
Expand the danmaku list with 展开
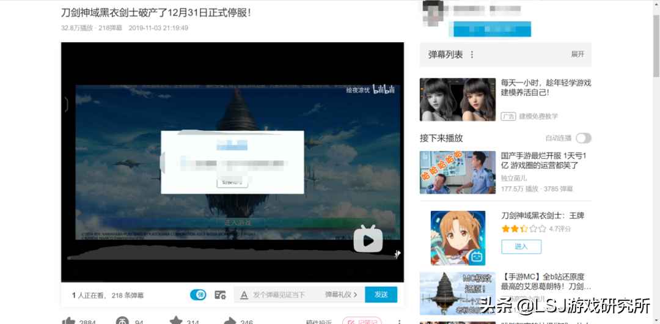tap(577, 54)
